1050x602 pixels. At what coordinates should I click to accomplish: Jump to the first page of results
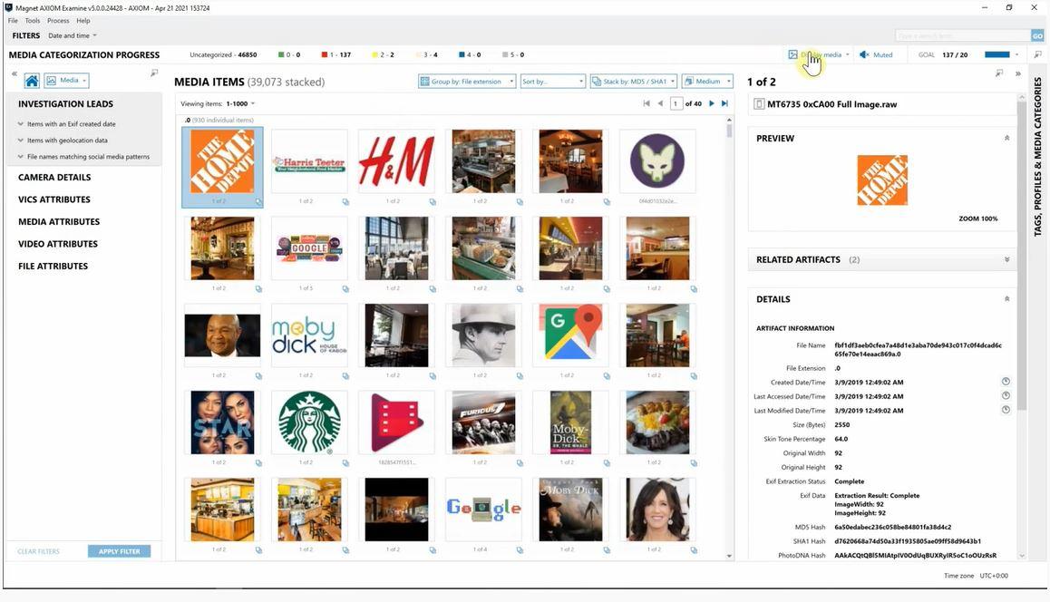tap(647, 103)
